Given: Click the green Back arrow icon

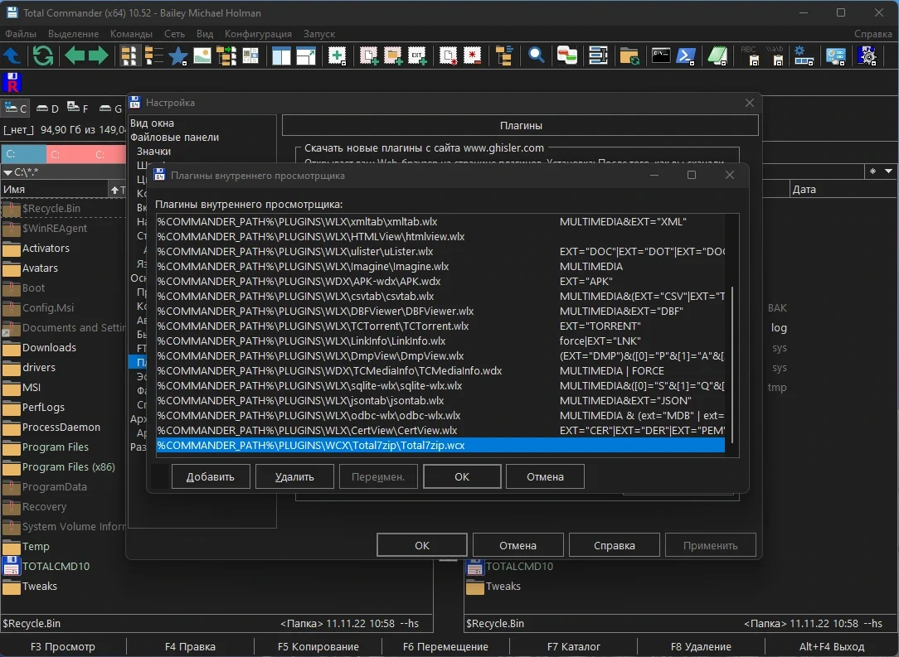Looking at the screenshot, I should 75,56.
